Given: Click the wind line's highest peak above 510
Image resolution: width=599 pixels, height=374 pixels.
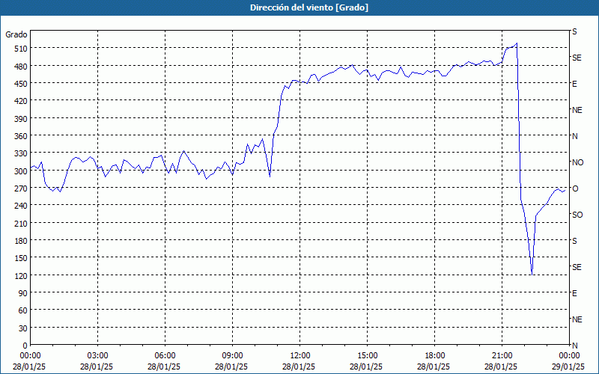Looking at the screenshot, I should coord(517,43).
